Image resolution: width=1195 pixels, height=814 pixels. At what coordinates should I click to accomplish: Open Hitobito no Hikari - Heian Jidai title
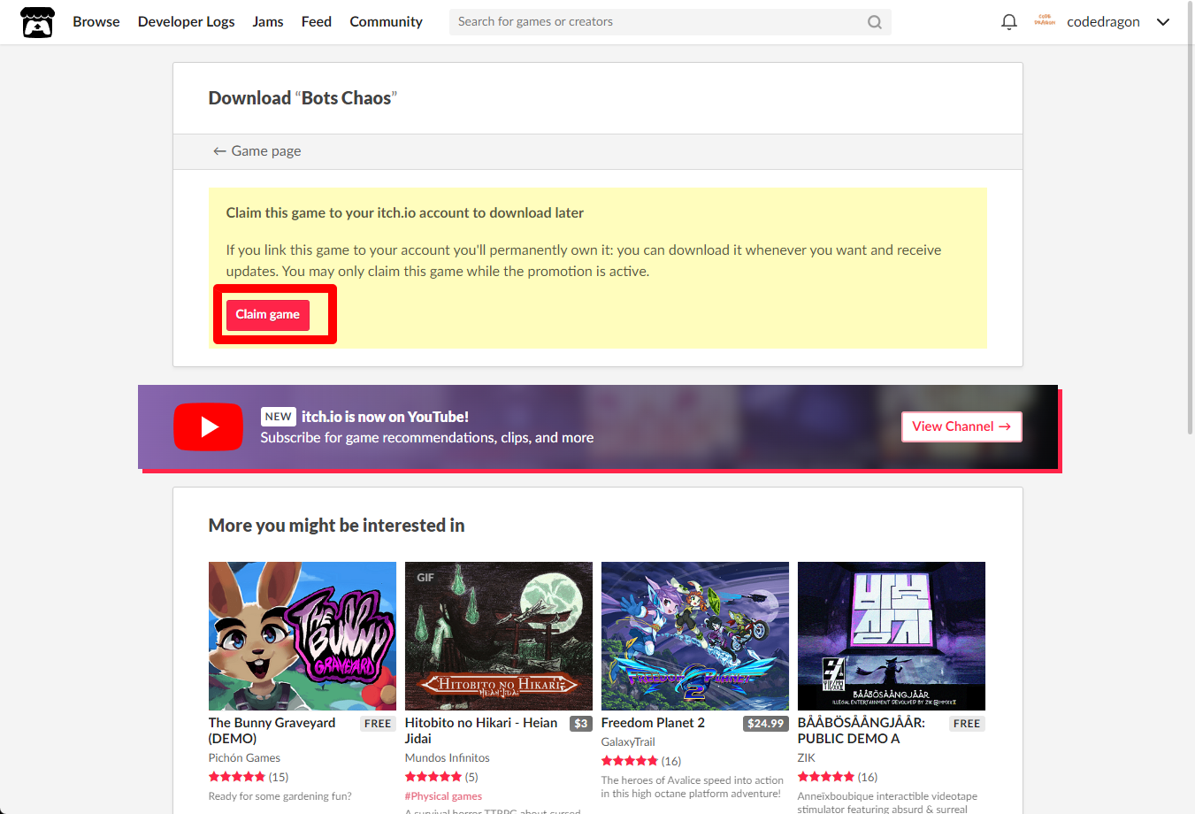coord(481,731)
